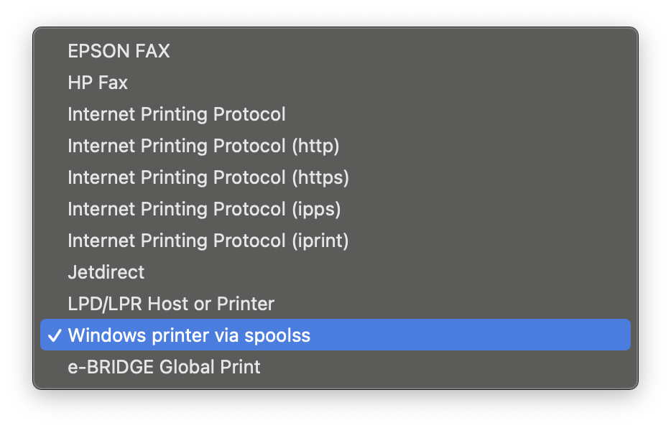Switch protocol to the iprint variant

tap(208, 241)
